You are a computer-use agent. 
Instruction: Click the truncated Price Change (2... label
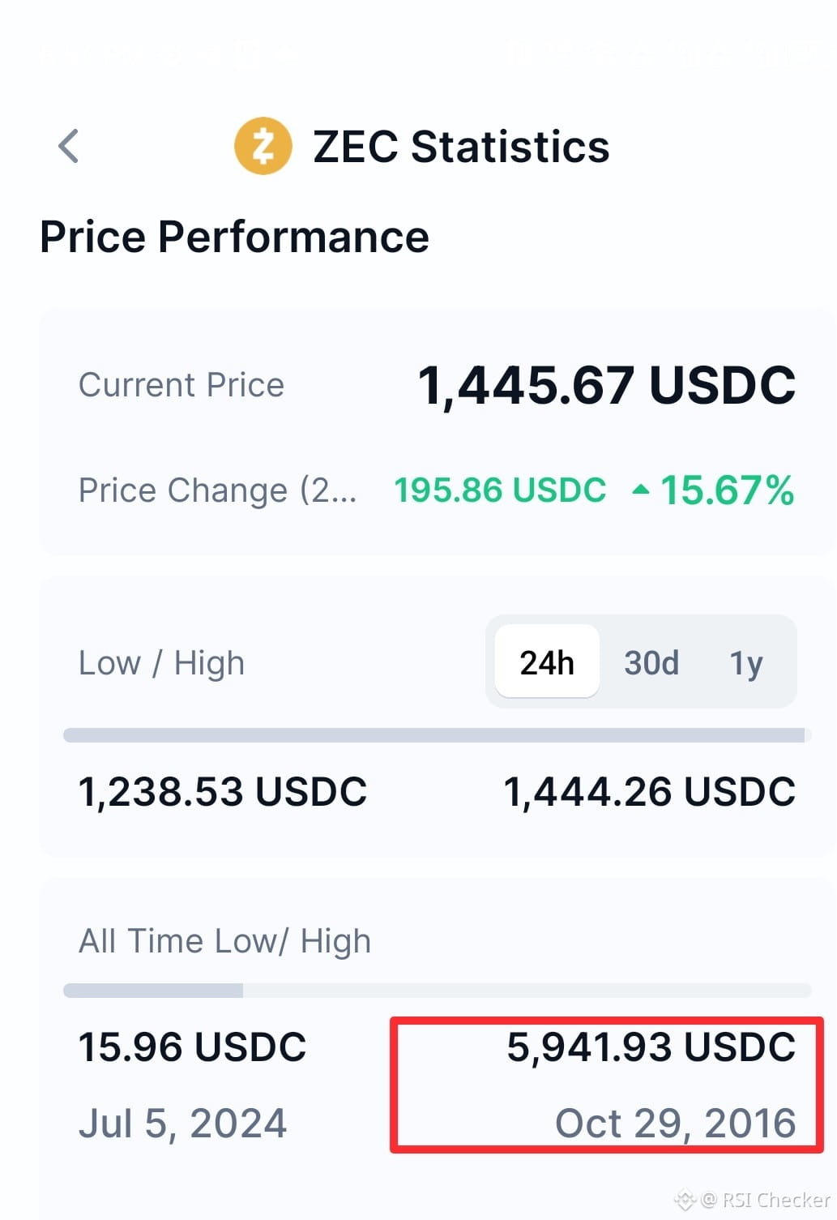click(x=217, y=491)
